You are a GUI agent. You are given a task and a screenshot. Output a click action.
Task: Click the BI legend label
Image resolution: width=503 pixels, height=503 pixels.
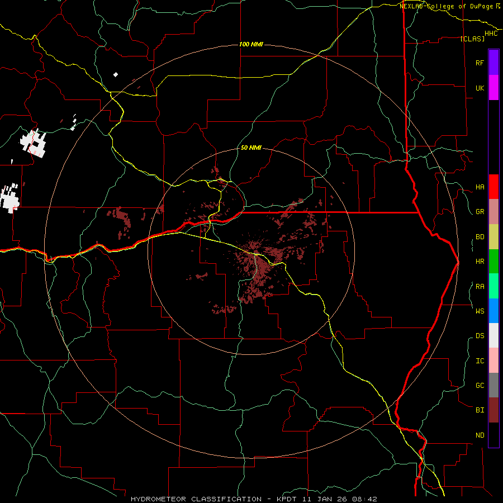[x=480, y=410]
